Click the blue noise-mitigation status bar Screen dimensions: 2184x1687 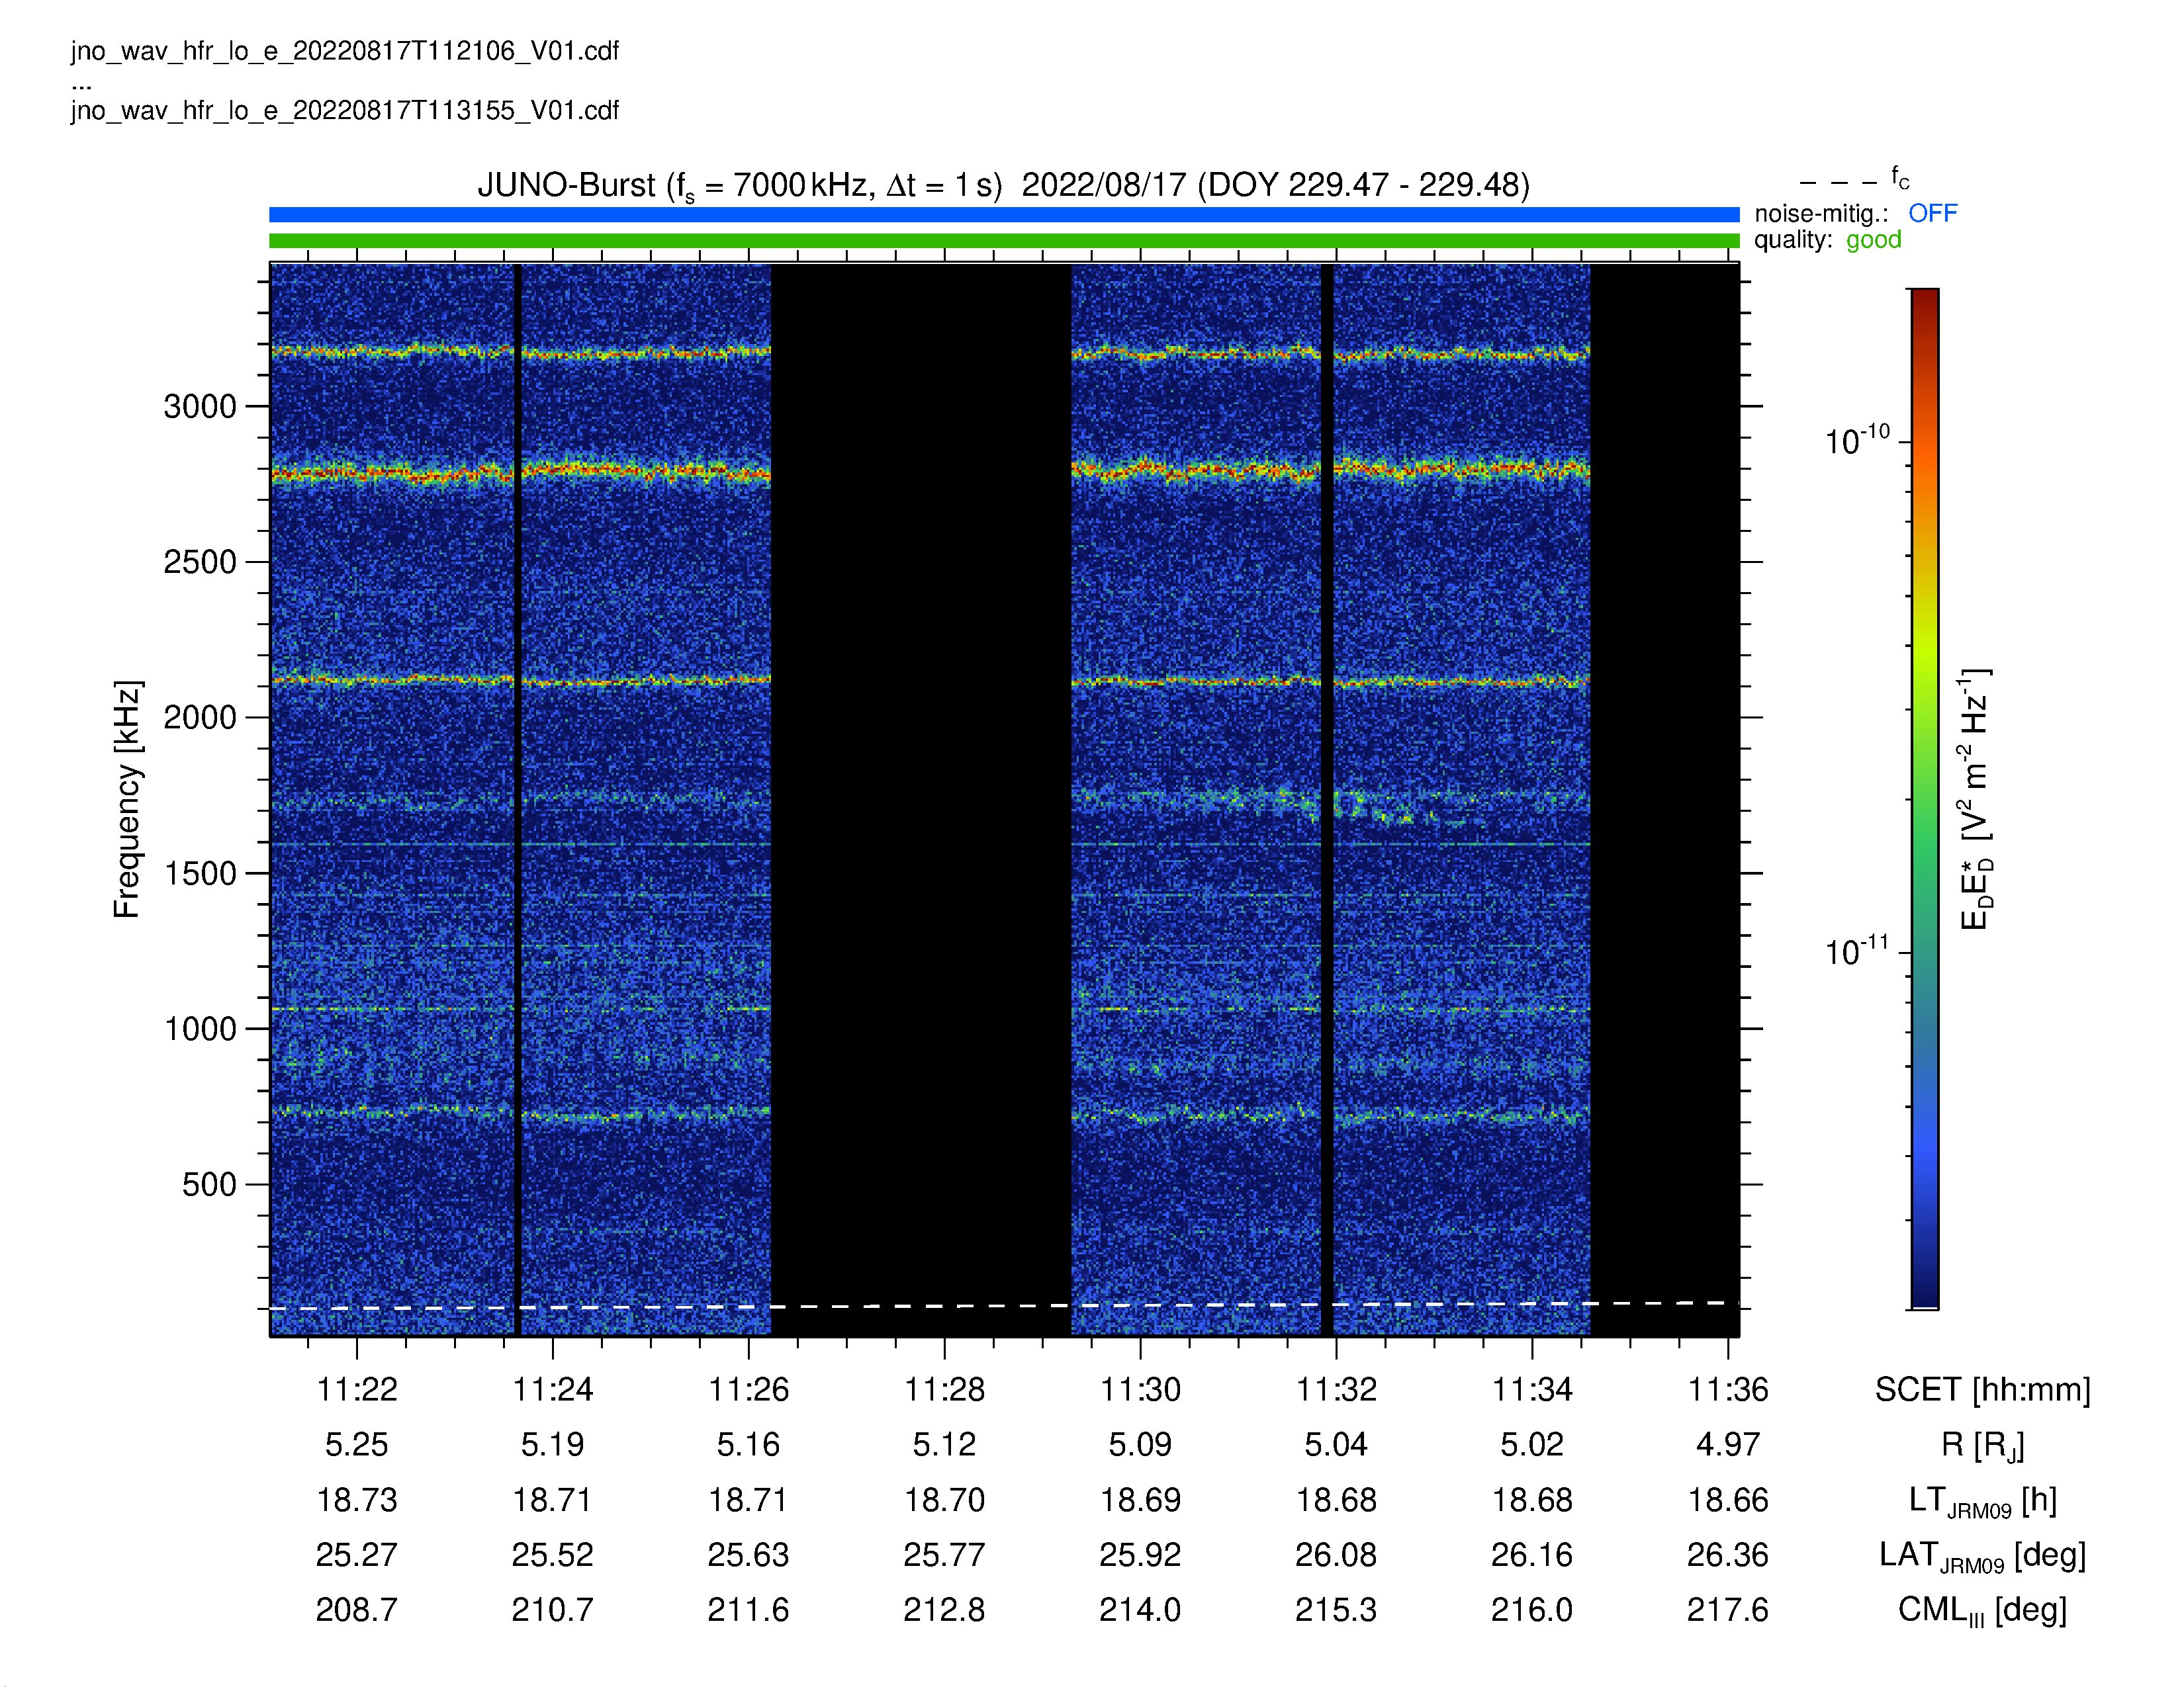[1004, 215]
